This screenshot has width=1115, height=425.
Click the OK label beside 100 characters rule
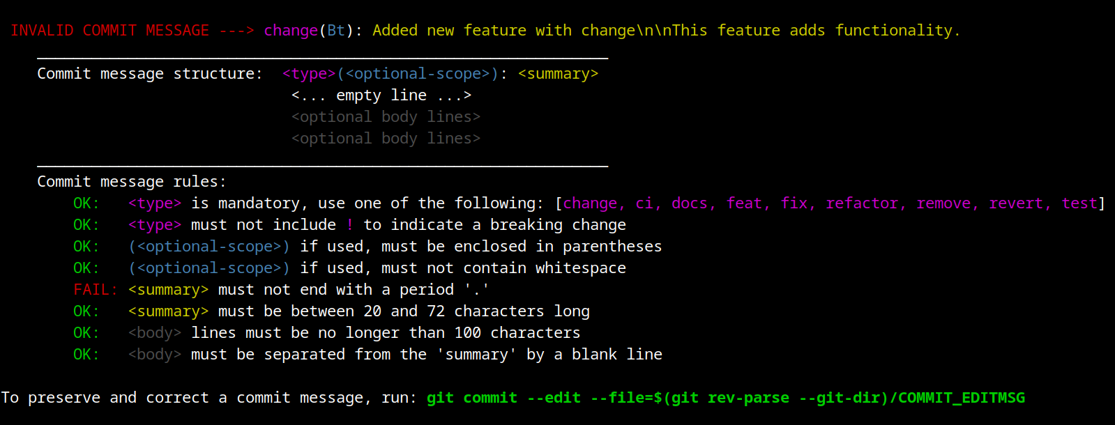86,333
